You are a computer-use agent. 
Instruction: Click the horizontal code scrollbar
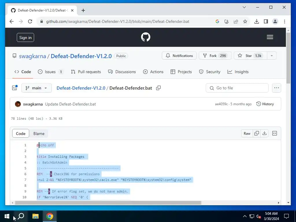tap(108, 203)
